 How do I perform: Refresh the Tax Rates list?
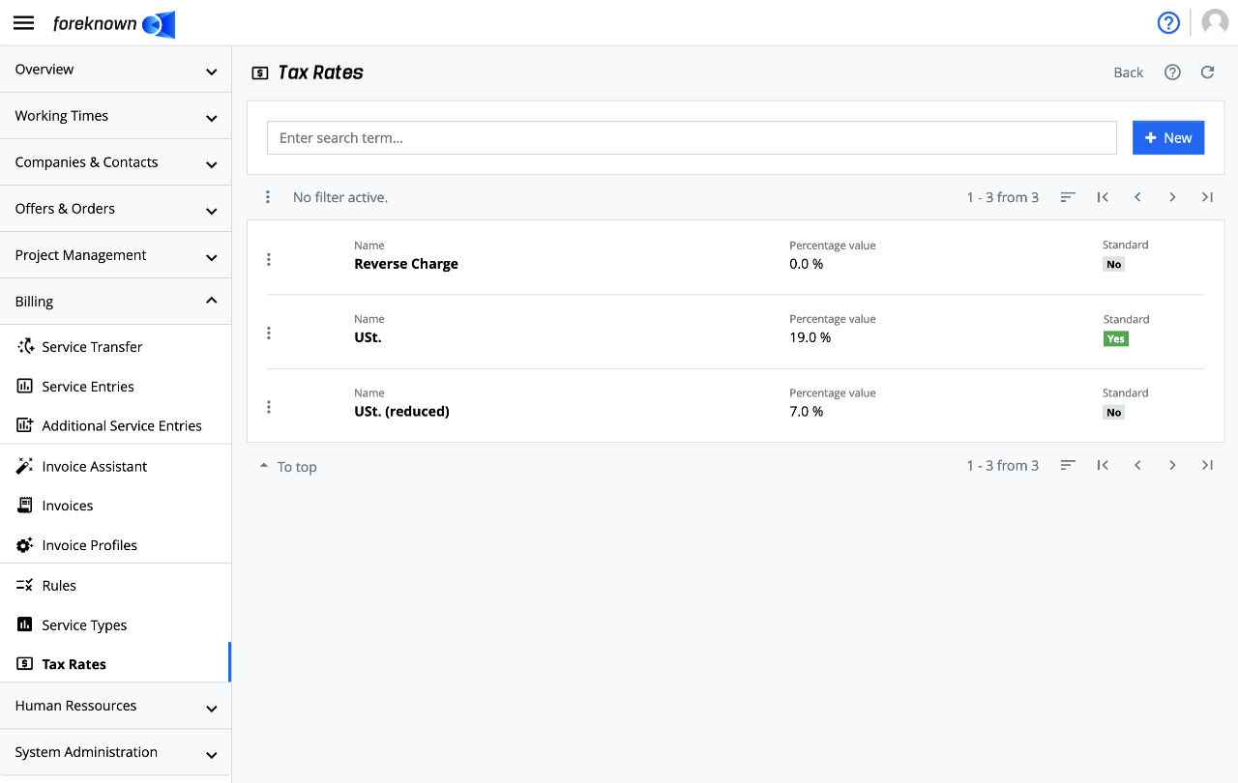pyautogui.click(x=1207, y=72)
